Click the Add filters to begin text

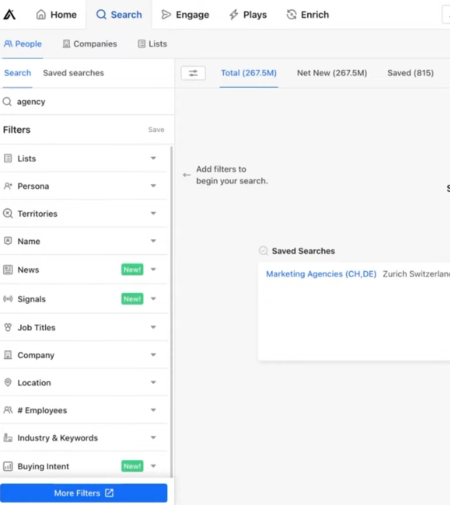(x=232, y=175)
